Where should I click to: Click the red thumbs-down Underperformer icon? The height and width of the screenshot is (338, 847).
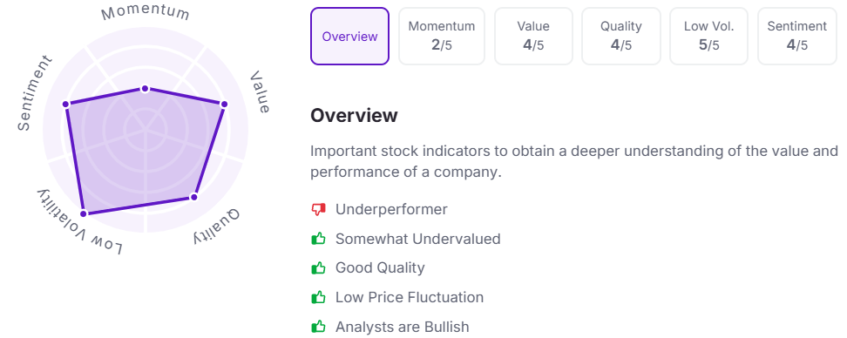coord(319,209)
